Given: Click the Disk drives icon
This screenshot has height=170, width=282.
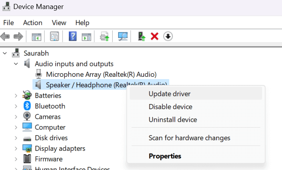Looking at the screenshot, I should pyautogui.click(x=27, y=139).
